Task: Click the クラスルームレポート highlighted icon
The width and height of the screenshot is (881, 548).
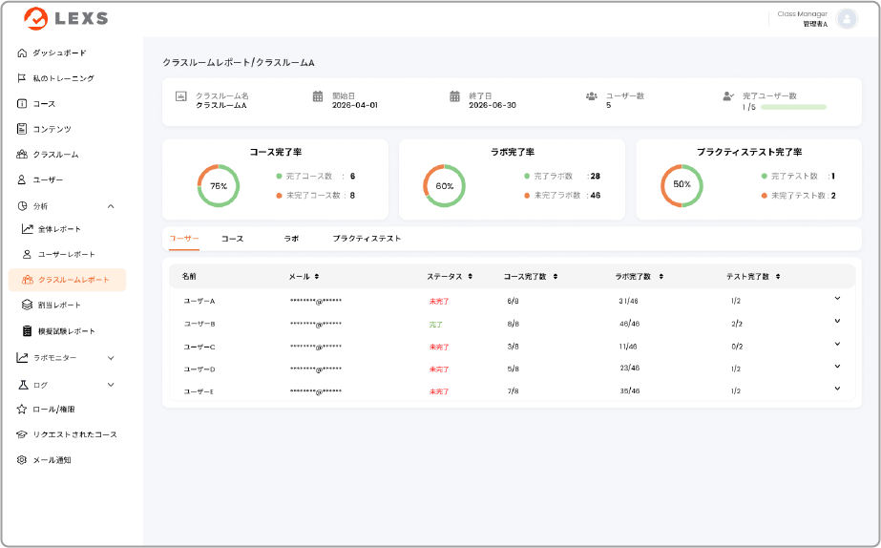Action: pyautogui.click(x=27, y=280)
